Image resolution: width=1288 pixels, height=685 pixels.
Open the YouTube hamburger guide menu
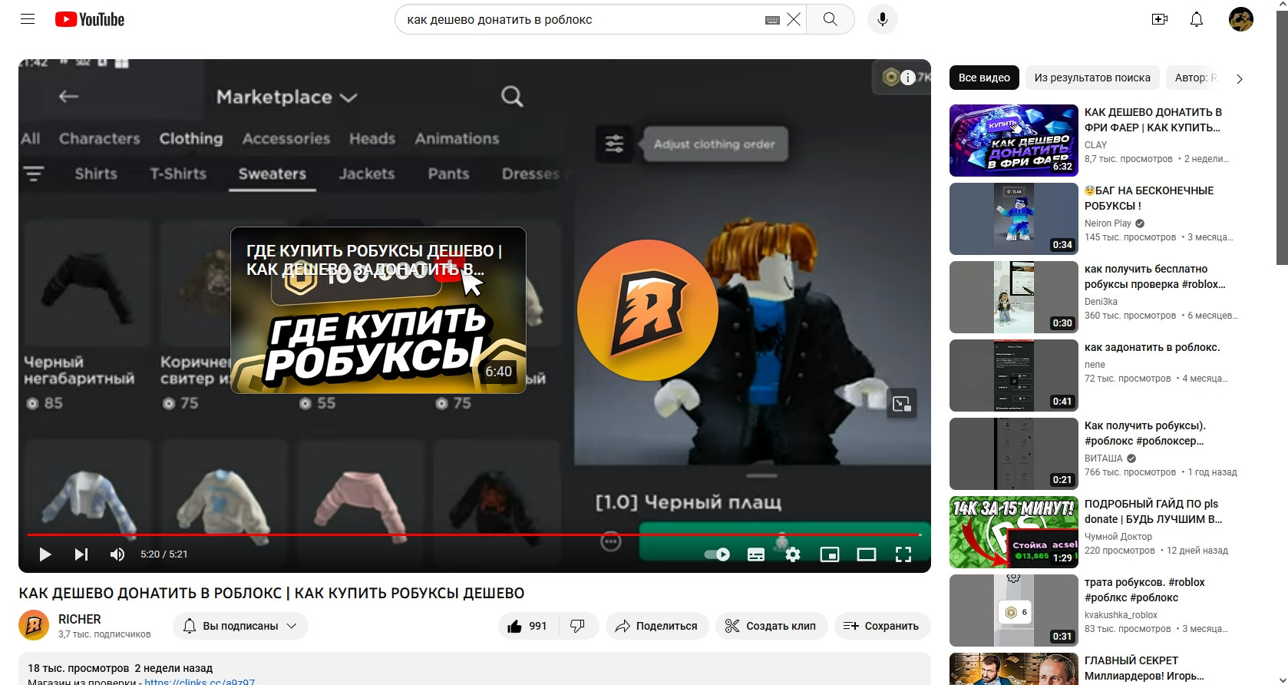pos(28,19)
